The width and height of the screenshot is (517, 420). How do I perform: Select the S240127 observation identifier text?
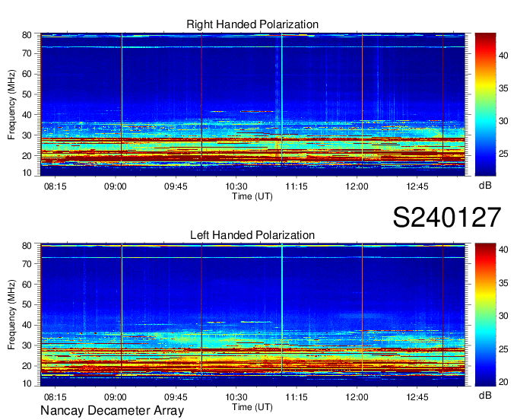click(x=447, y=218)
